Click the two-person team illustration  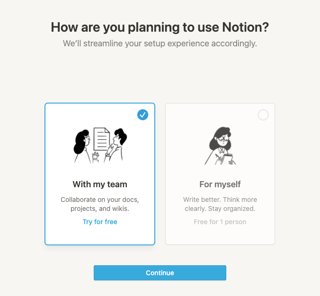[100, 146]
